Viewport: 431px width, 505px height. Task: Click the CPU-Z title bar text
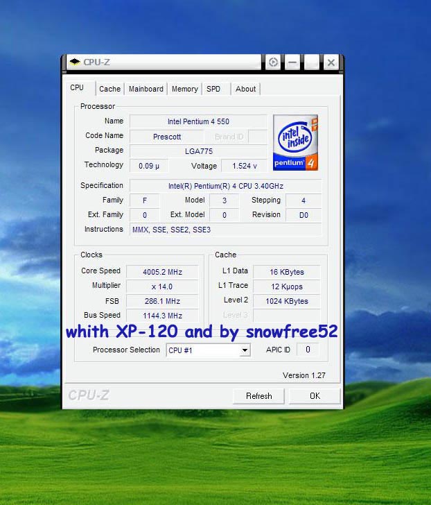[x=96, y=62]
